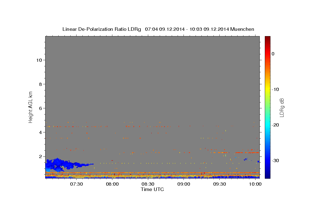Screen dimensions: 321x214
Task: Click the 'LDRg dB' colorbar label
Action: click(282, 107)
